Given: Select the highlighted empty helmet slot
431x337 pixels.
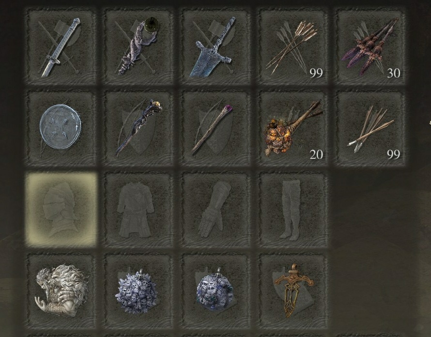Looking at the screenshot, I should pyautogui.click(x=61, y=210).
